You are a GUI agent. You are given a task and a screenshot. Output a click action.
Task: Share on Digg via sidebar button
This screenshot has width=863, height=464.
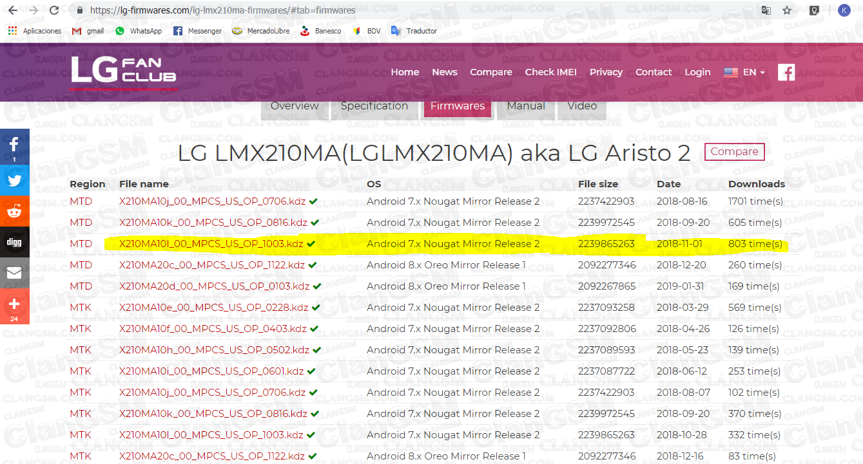pos(14,242)
